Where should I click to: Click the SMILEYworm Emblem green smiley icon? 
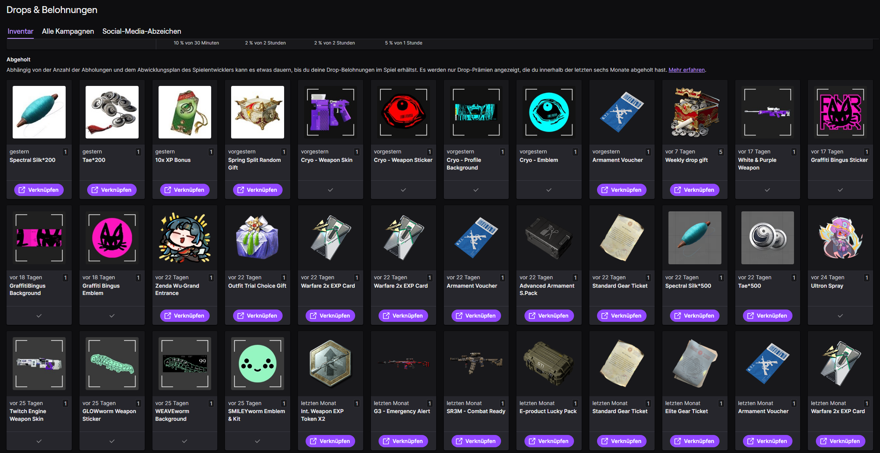coord(257,364)
